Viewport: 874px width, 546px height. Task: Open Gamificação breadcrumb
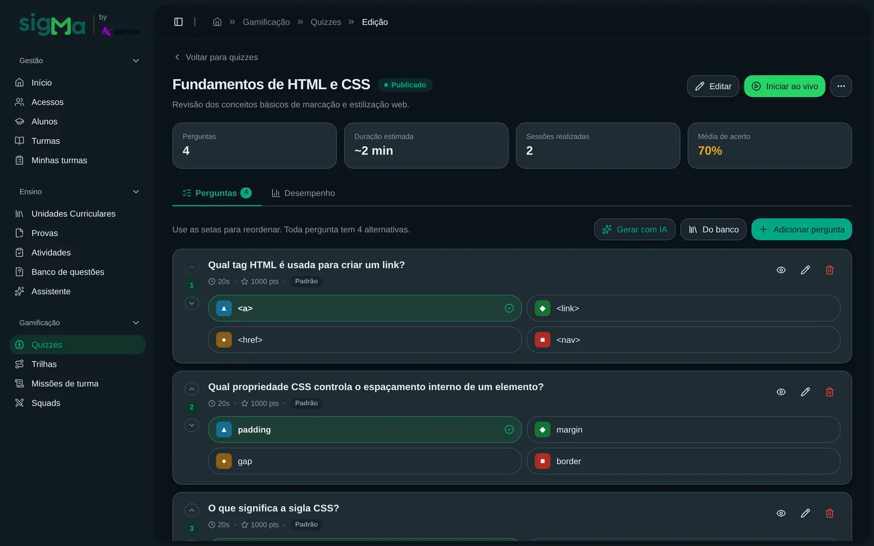(x=266, y=22)
